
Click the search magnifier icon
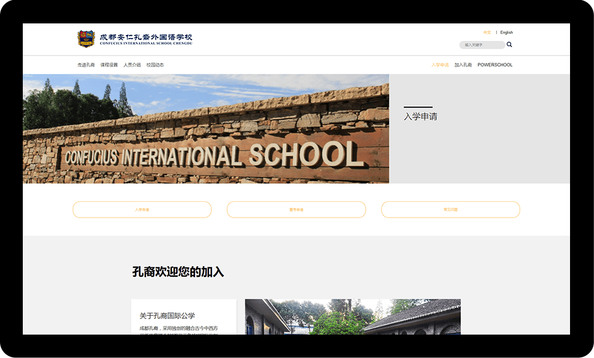tap(509, 44)
